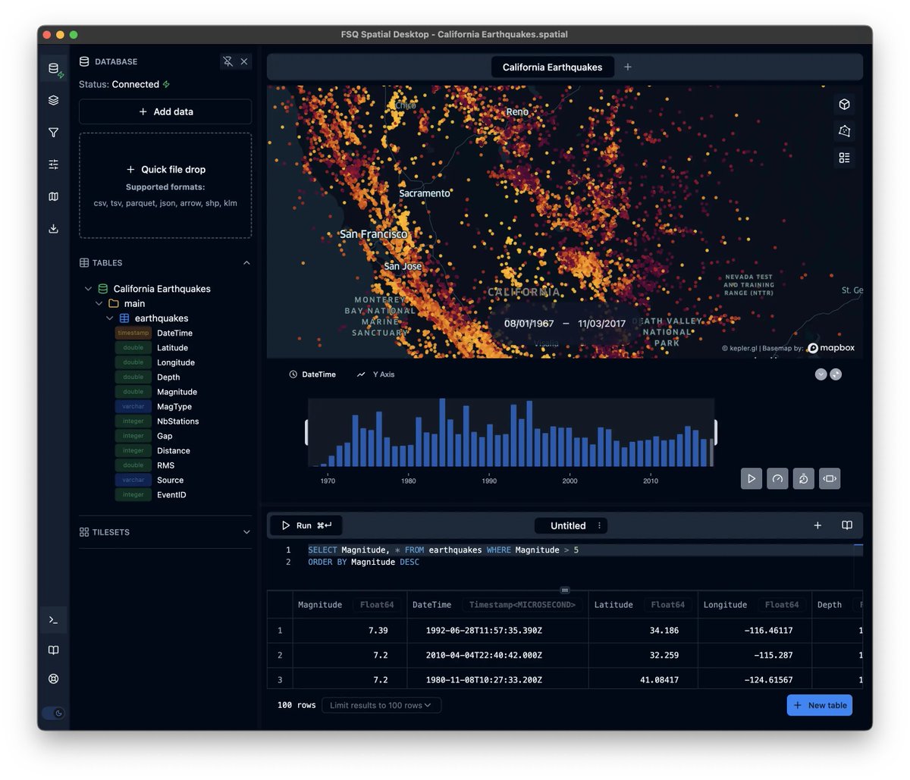The width and height of the screenshot is (910, 780).
Task: Switch to the California Earthquakes map tab
Action: 552,67
